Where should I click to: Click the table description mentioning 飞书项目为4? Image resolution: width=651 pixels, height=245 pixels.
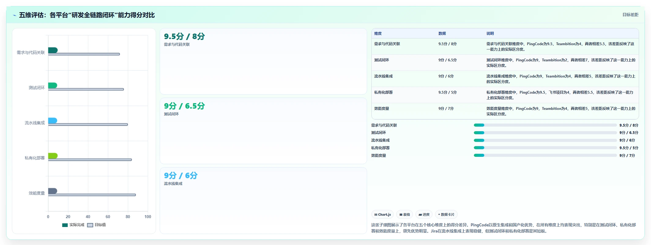pyautogui.click(x=560, y=95)
